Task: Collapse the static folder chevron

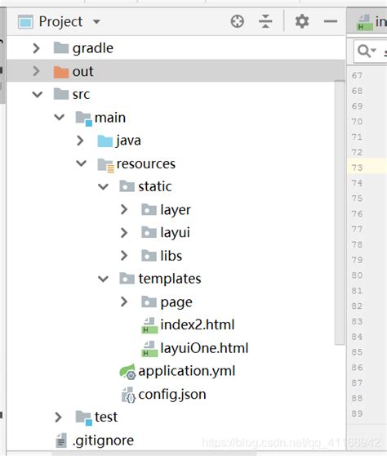Action: 103,186
